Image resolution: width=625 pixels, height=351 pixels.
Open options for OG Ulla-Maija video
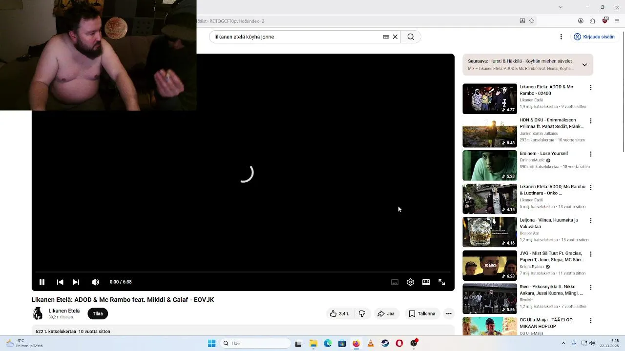coord(591,320)
